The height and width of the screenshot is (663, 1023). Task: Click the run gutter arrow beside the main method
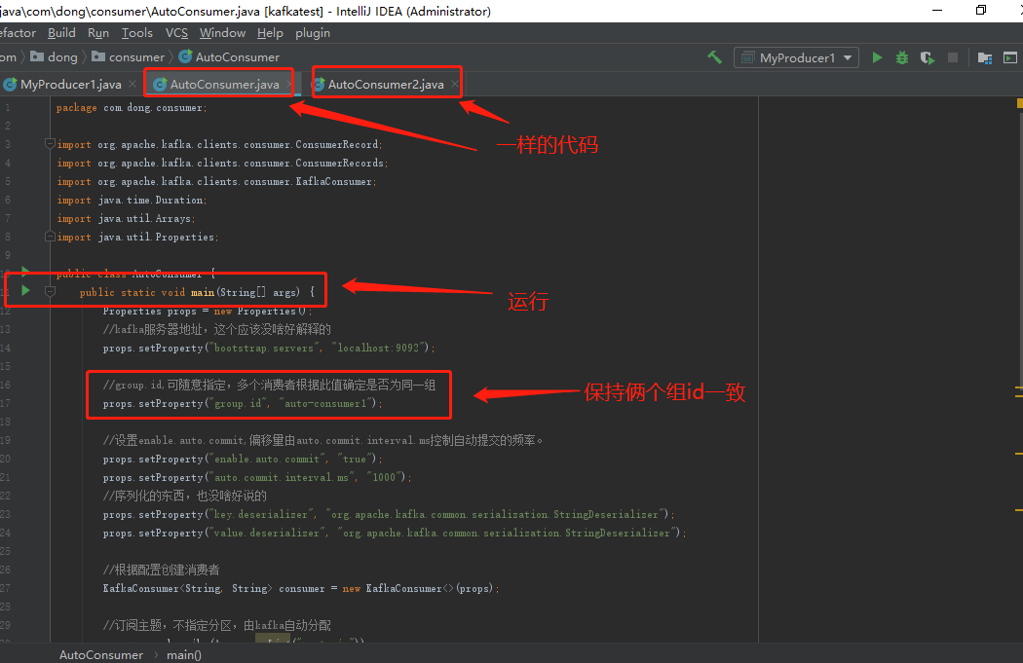tap(25, 290)
